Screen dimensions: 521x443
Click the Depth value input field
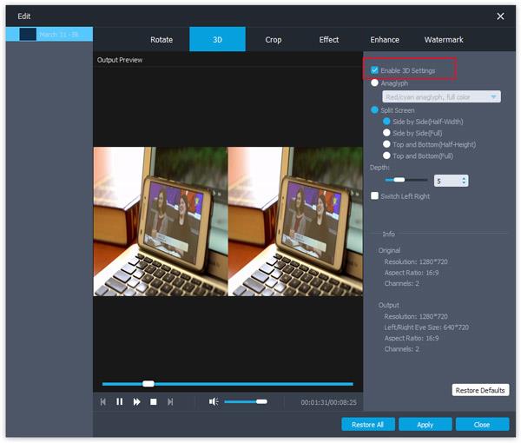click(447, 181)
